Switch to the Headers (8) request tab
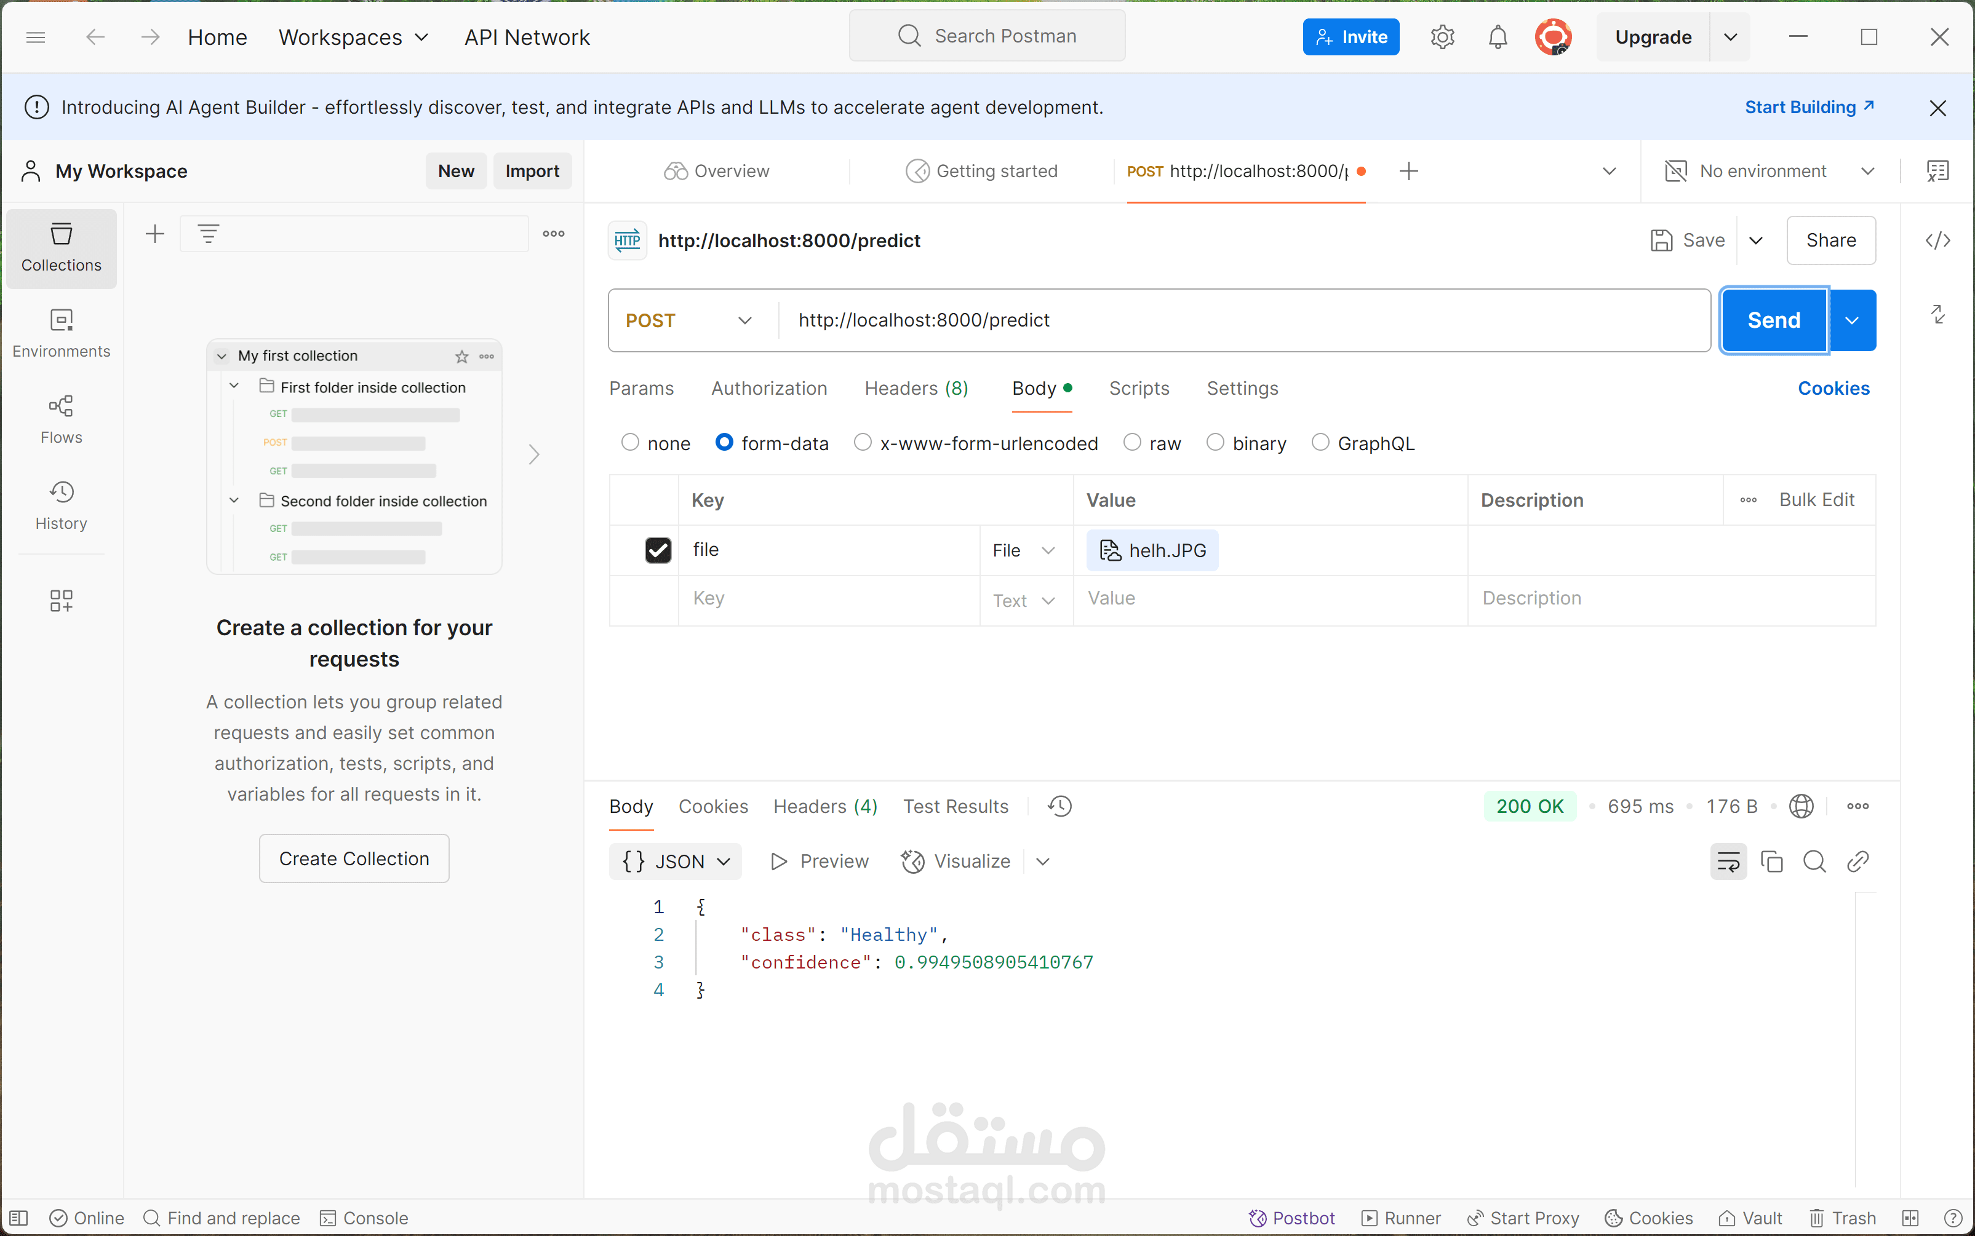This screenshot has height=1236, width=1975. click(x=916, y=388)
